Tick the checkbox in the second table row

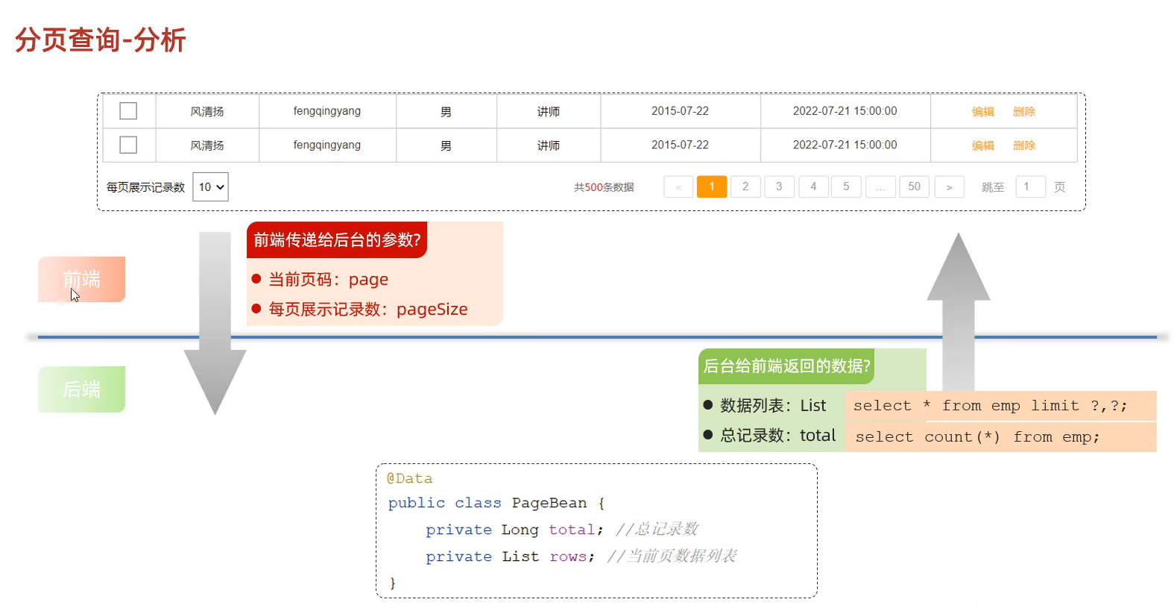pyautogui.click(x=128, y=145)
